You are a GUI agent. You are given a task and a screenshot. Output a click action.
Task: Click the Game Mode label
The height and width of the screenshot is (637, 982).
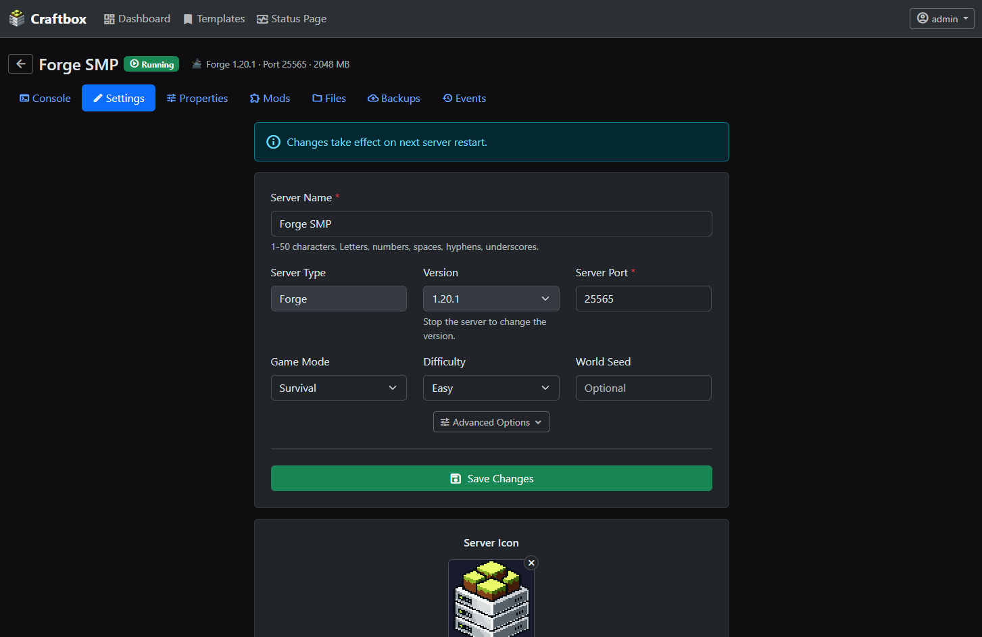300,362
